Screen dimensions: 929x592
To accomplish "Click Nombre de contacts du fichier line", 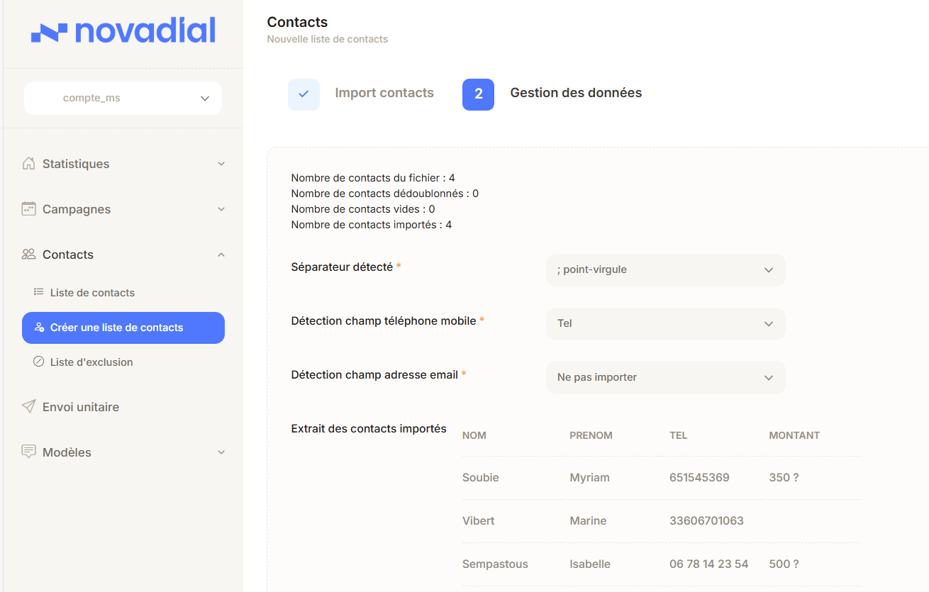I will (373, 178).
